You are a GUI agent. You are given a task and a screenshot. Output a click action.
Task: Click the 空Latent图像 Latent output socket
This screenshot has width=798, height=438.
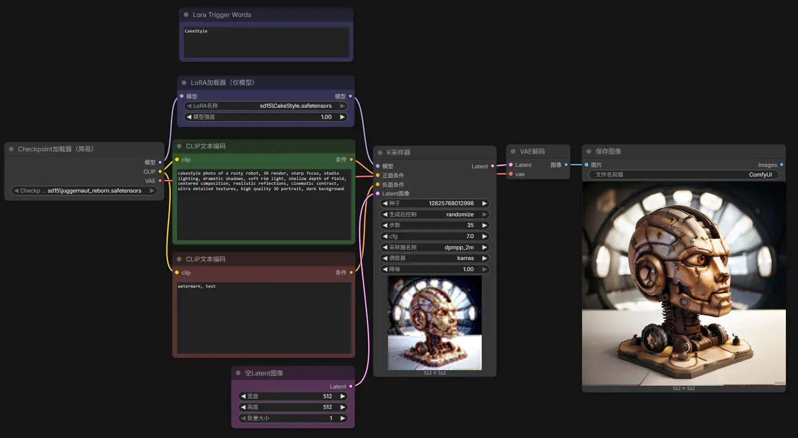coord(351,387)
